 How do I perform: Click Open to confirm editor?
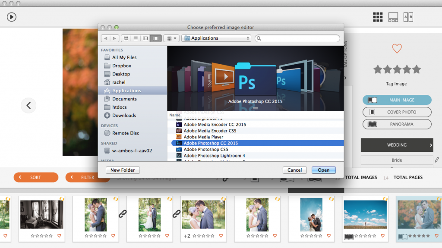(x=324, y=170)
